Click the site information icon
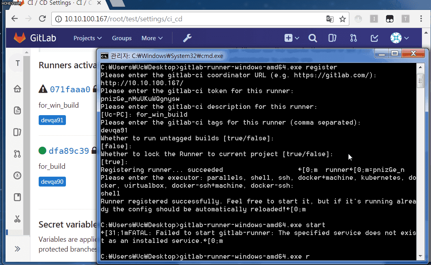Image resolution: width=431 pixels, height=265 pixels. click(58, 19)
